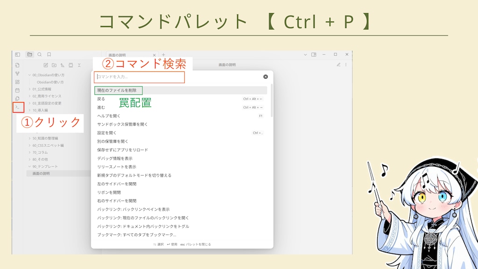Add a new tab with plus button

pyautogui.click(x=163, y=55)
